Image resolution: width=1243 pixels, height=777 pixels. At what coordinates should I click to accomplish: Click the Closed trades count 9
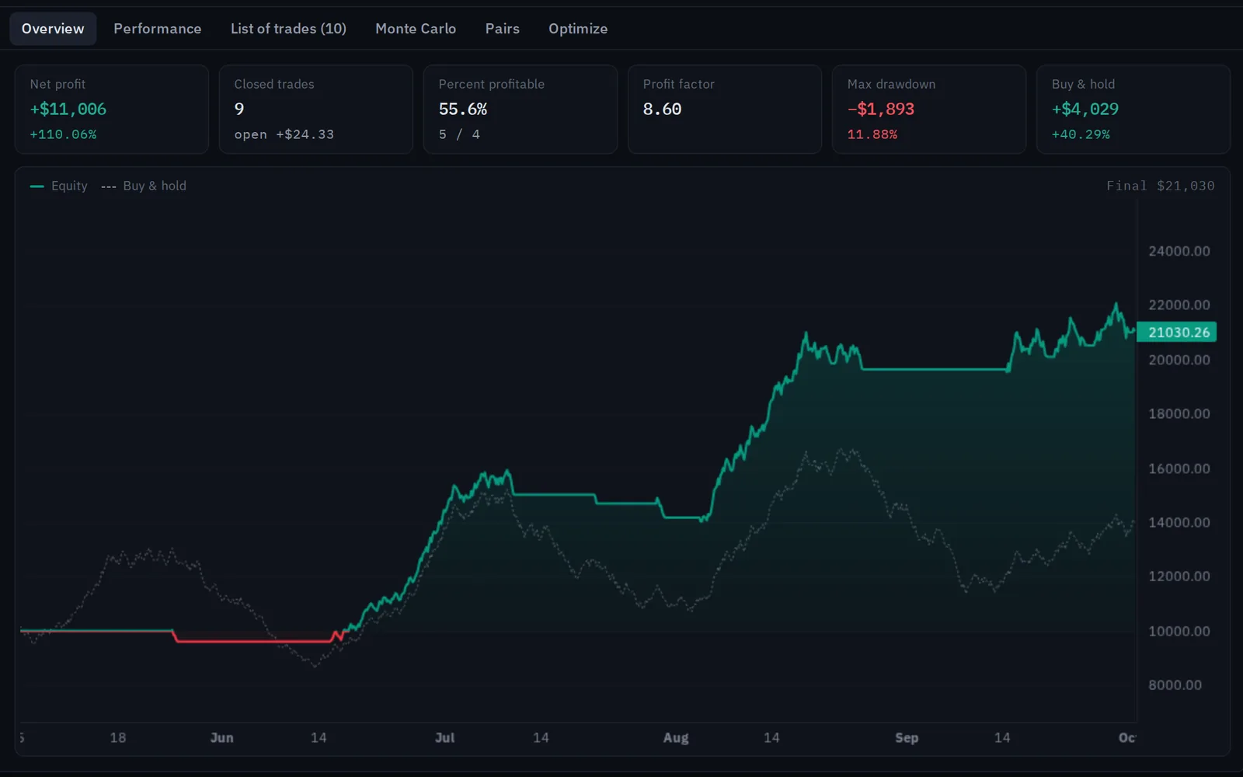coord(239,110)
